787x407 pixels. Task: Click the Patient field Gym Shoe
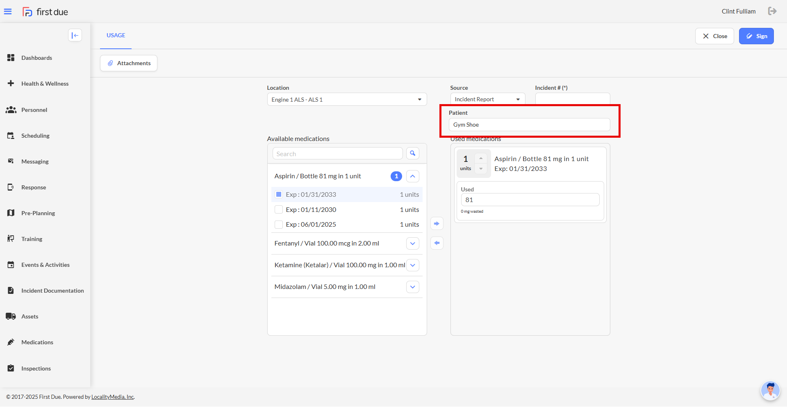pyautogui.click(x=530, y=125)
